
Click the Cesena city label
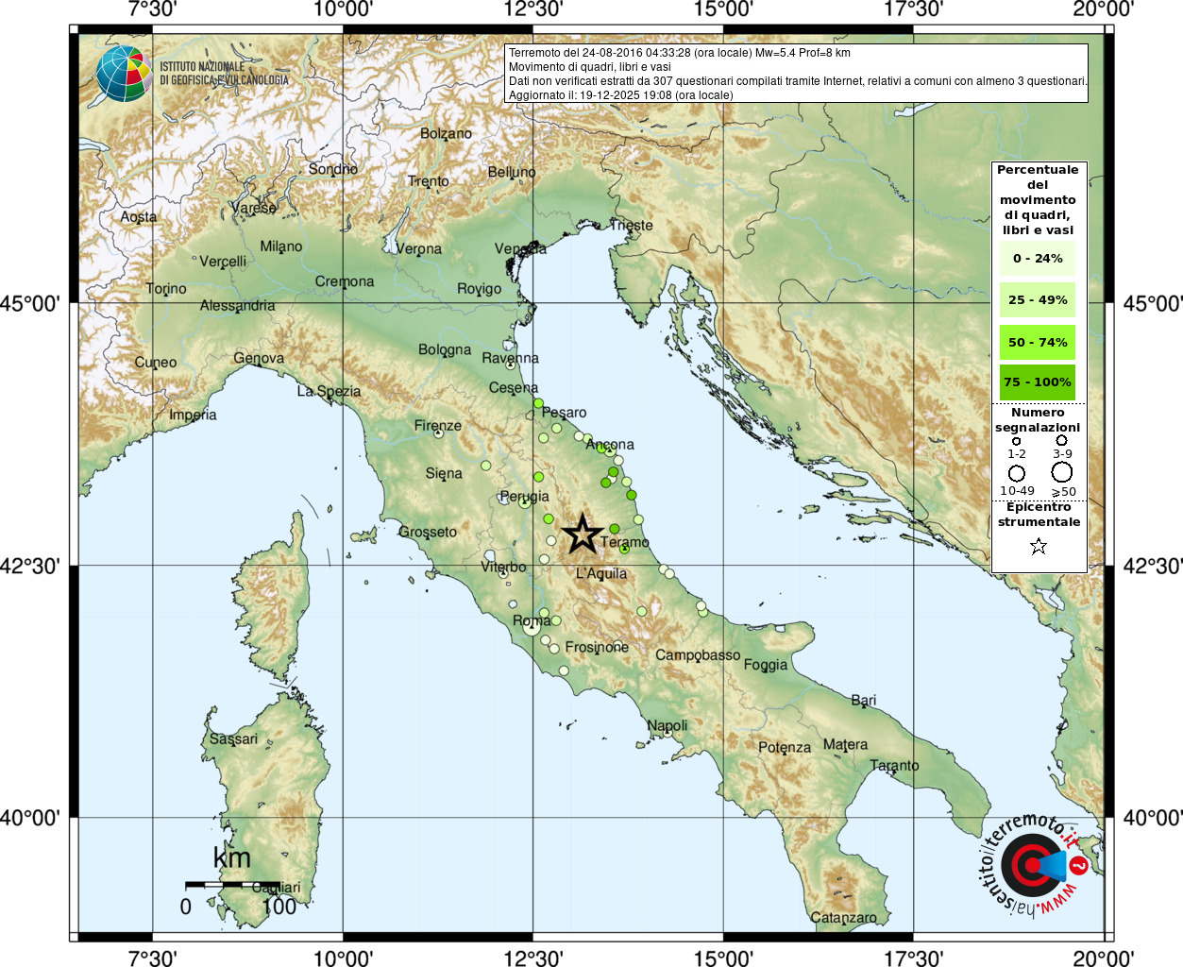click(x=514, y=388)
